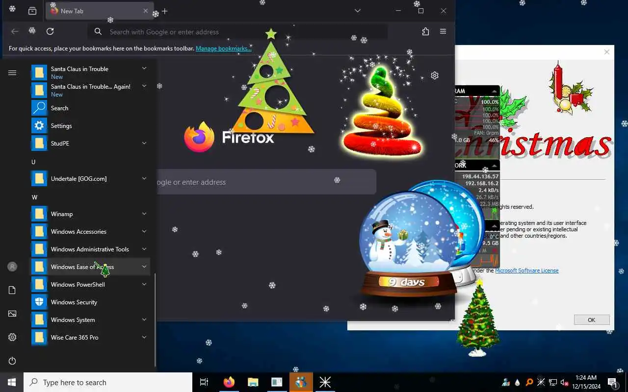Screen dimensions: 628x392
Task: Open Pictures from the Start sidebar
Action: click(12, 314)
